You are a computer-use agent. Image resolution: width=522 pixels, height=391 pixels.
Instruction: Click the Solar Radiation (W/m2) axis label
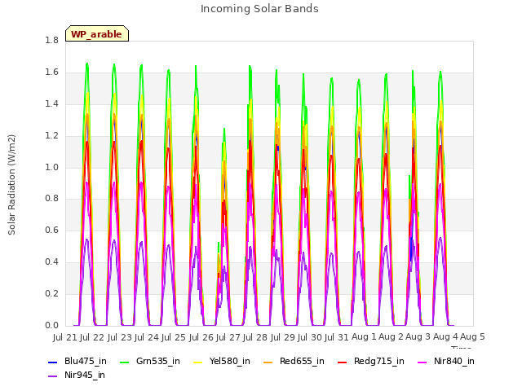pyautogui.click(x=11, y=185)
